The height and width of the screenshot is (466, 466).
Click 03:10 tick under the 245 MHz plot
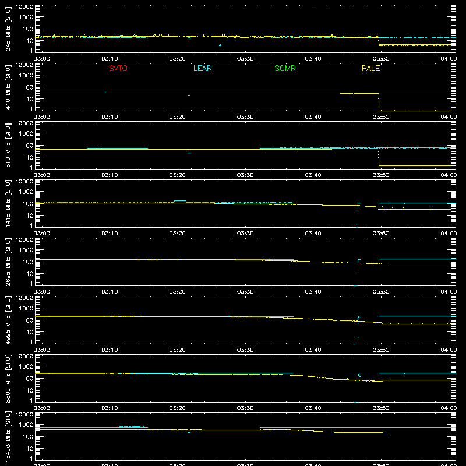click(110, 59)
